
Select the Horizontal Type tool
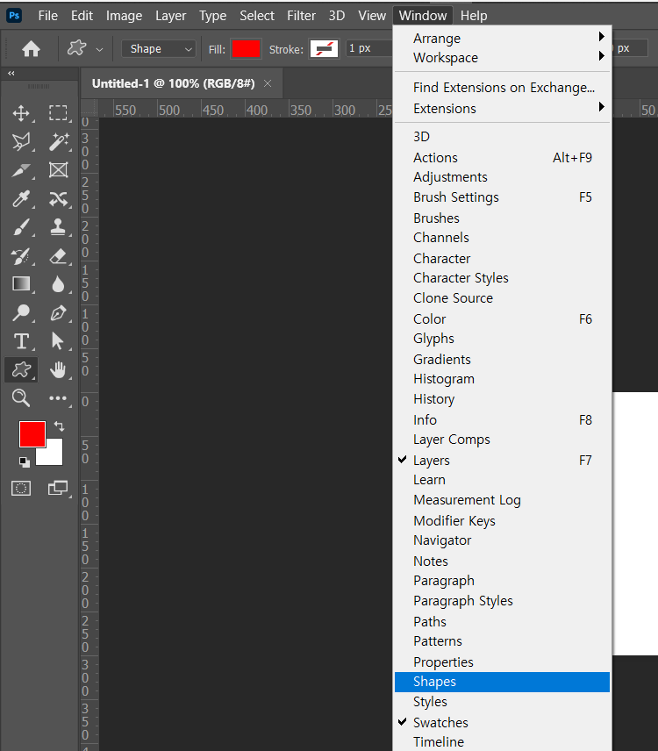pyautogui.click(x=21, y=341)
